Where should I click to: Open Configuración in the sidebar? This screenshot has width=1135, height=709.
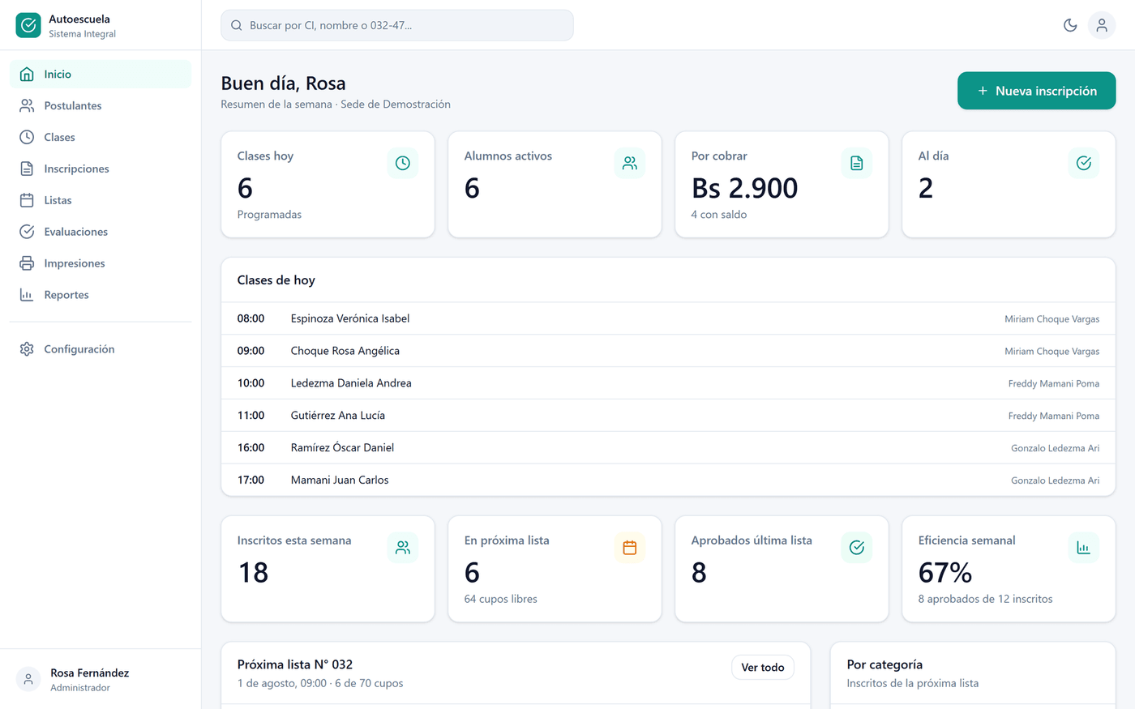click(101, 349)
